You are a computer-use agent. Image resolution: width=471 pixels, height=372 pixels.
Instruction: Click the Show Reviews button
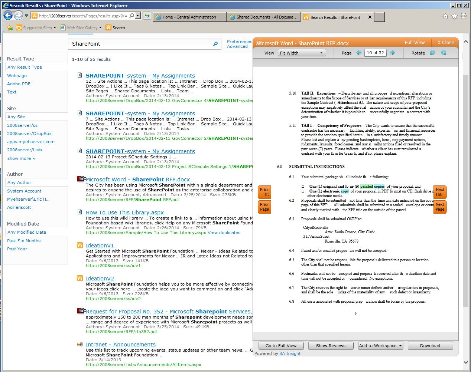click(331, 346)
